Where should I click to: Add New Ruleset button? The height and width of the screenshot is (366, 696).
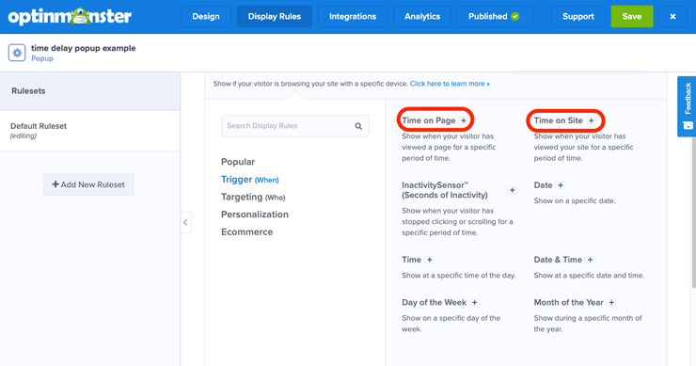coord(88,184)
